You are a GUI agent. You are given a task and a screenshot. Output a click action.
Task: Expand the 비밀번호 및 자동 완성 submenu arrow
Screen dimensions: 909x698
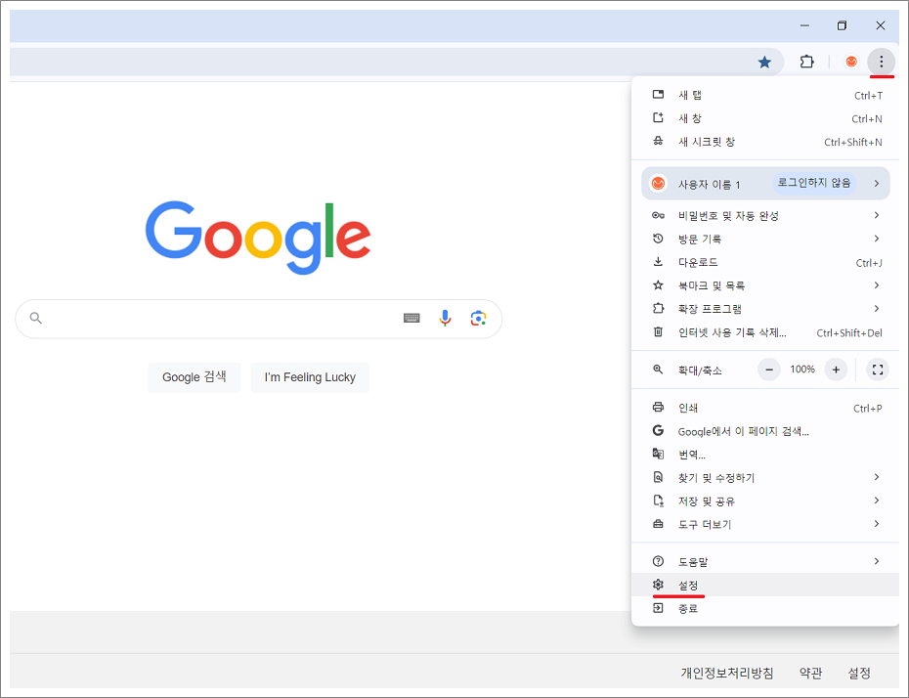tap(877, 215)
